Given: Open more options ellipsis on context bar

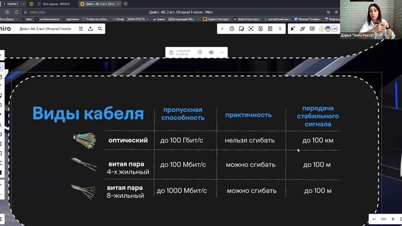Looking at the screenshot, I should click(222, 52).
